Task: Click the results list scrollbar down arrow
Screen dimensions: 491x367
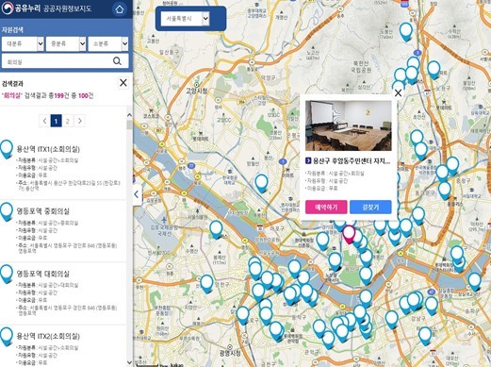Action: point(129,362)
